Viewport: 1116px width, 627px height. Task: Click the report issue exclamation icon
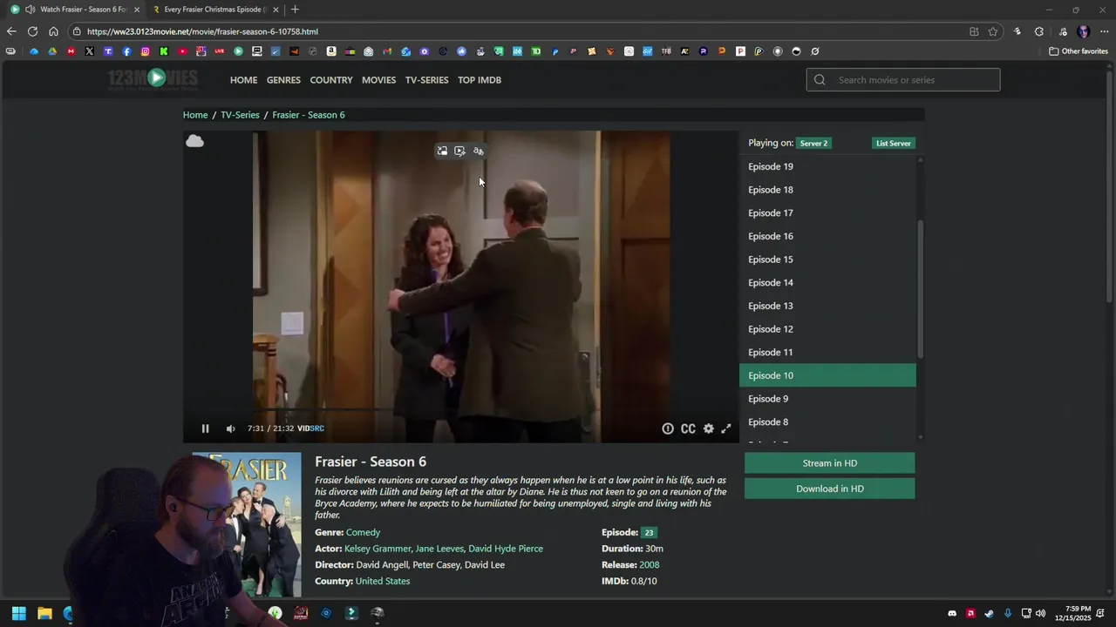point(668,428)
